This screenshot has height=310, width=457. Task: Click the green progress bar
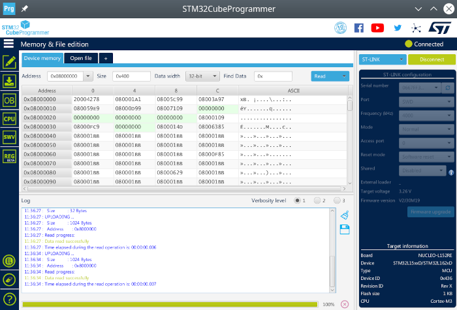point(170,305)
